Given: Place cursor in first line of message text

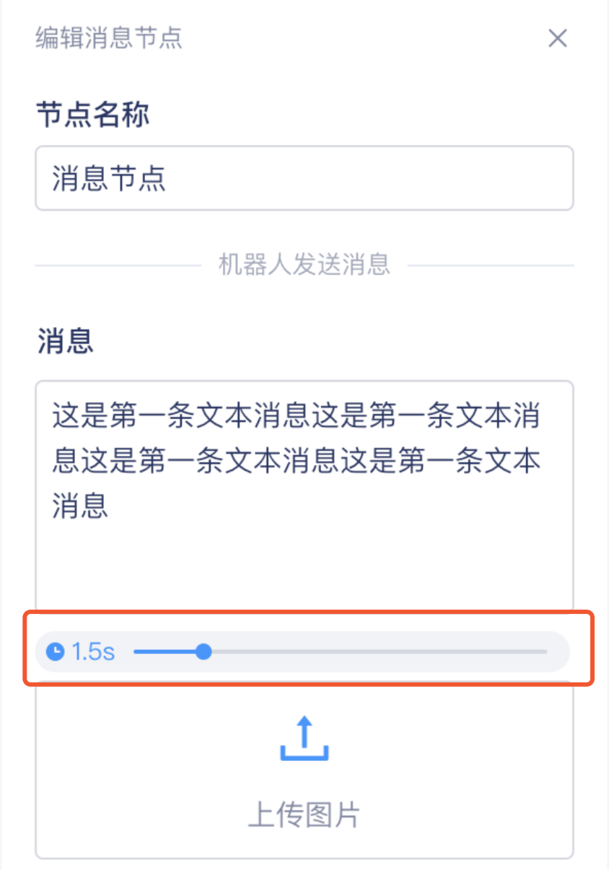Looking at the screenshot, I should [x=296, y=417].
